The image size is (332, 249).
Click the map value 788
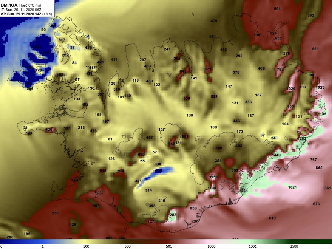[x=280, y=69]
